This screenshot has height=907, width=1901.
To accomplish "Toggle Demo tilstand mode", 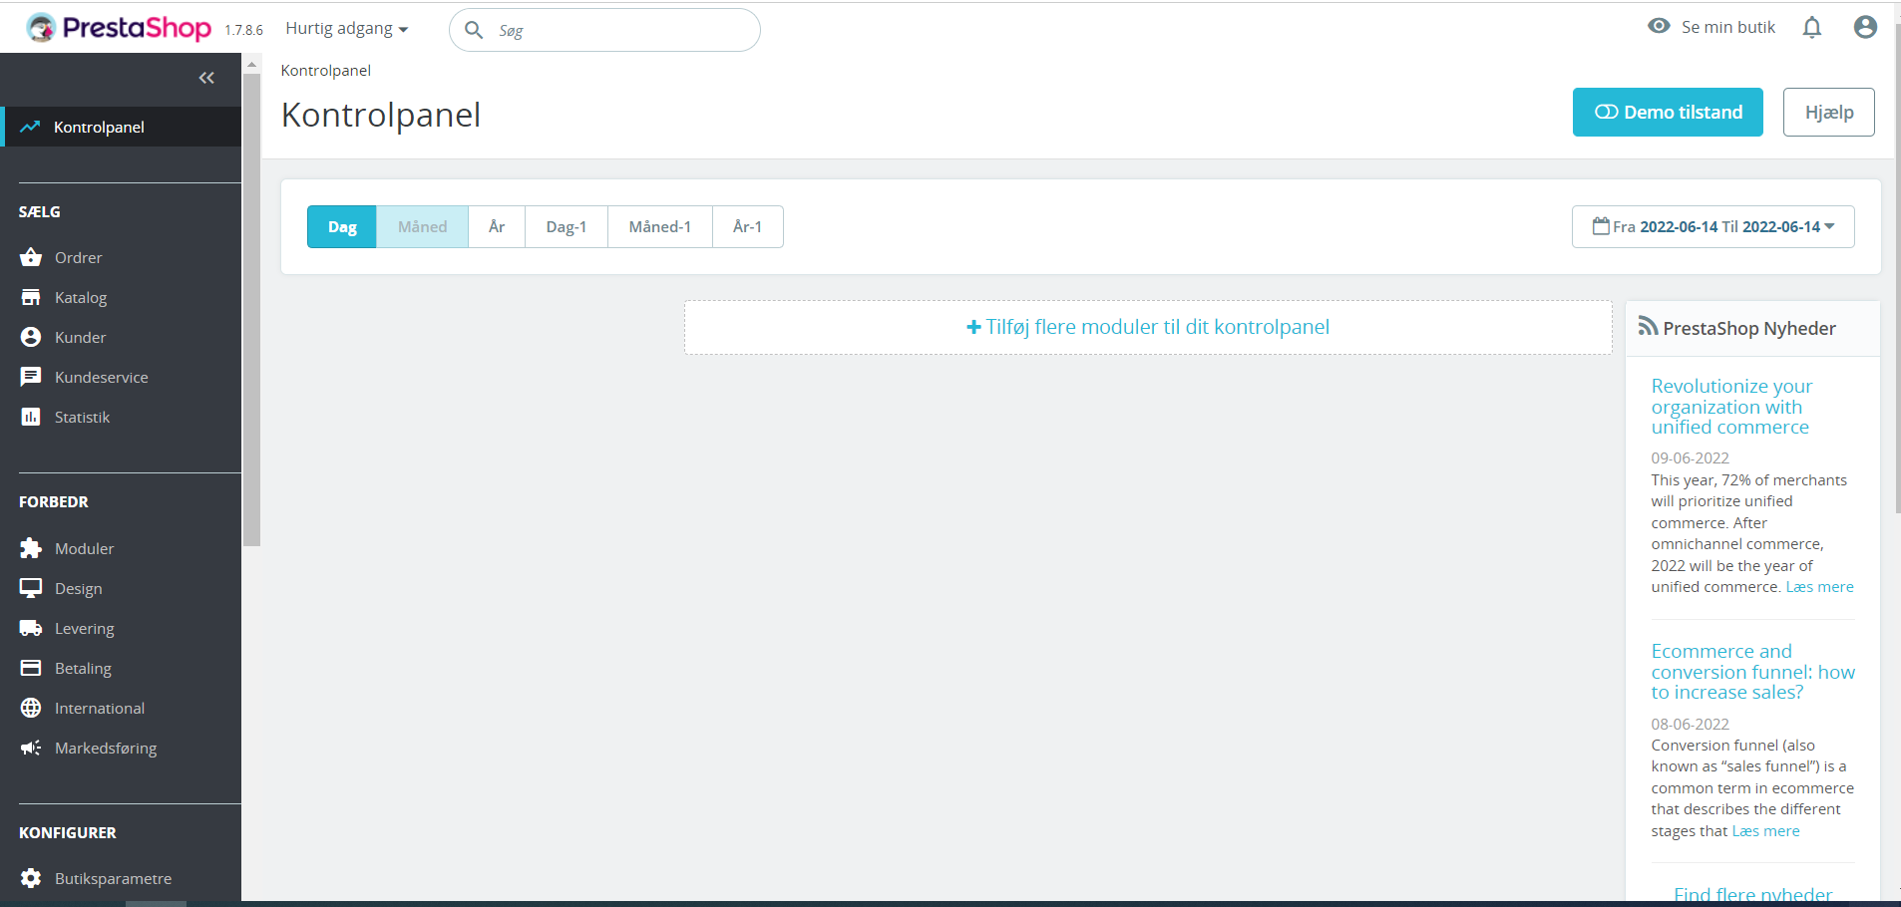I will (1668, 112).
